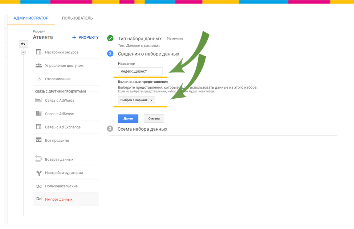Open Связь с AdSense
This screenshot has width=354, height=229.
point(66,114)
